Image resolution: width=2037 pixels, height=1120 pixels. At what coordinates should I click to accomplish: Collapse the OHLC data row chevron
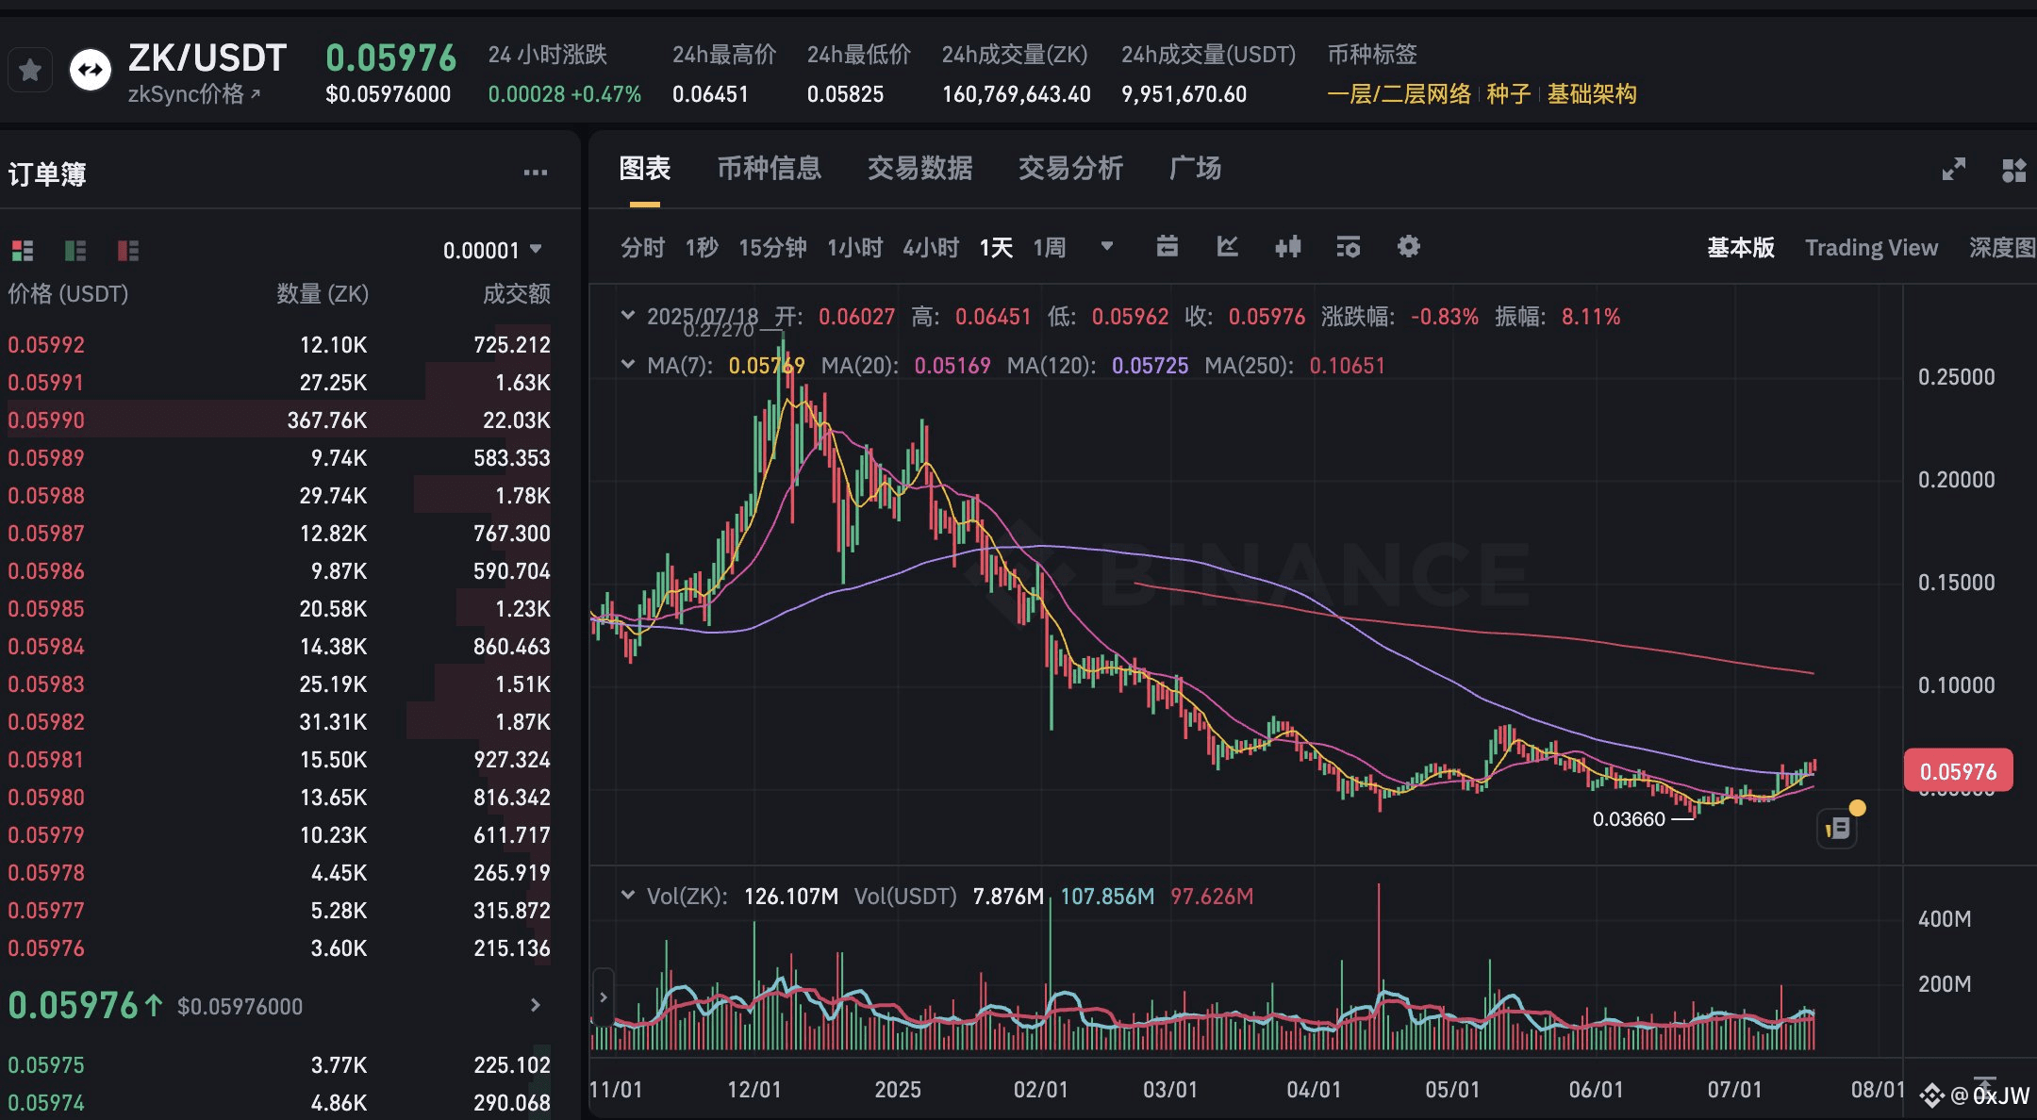(628, 316)
